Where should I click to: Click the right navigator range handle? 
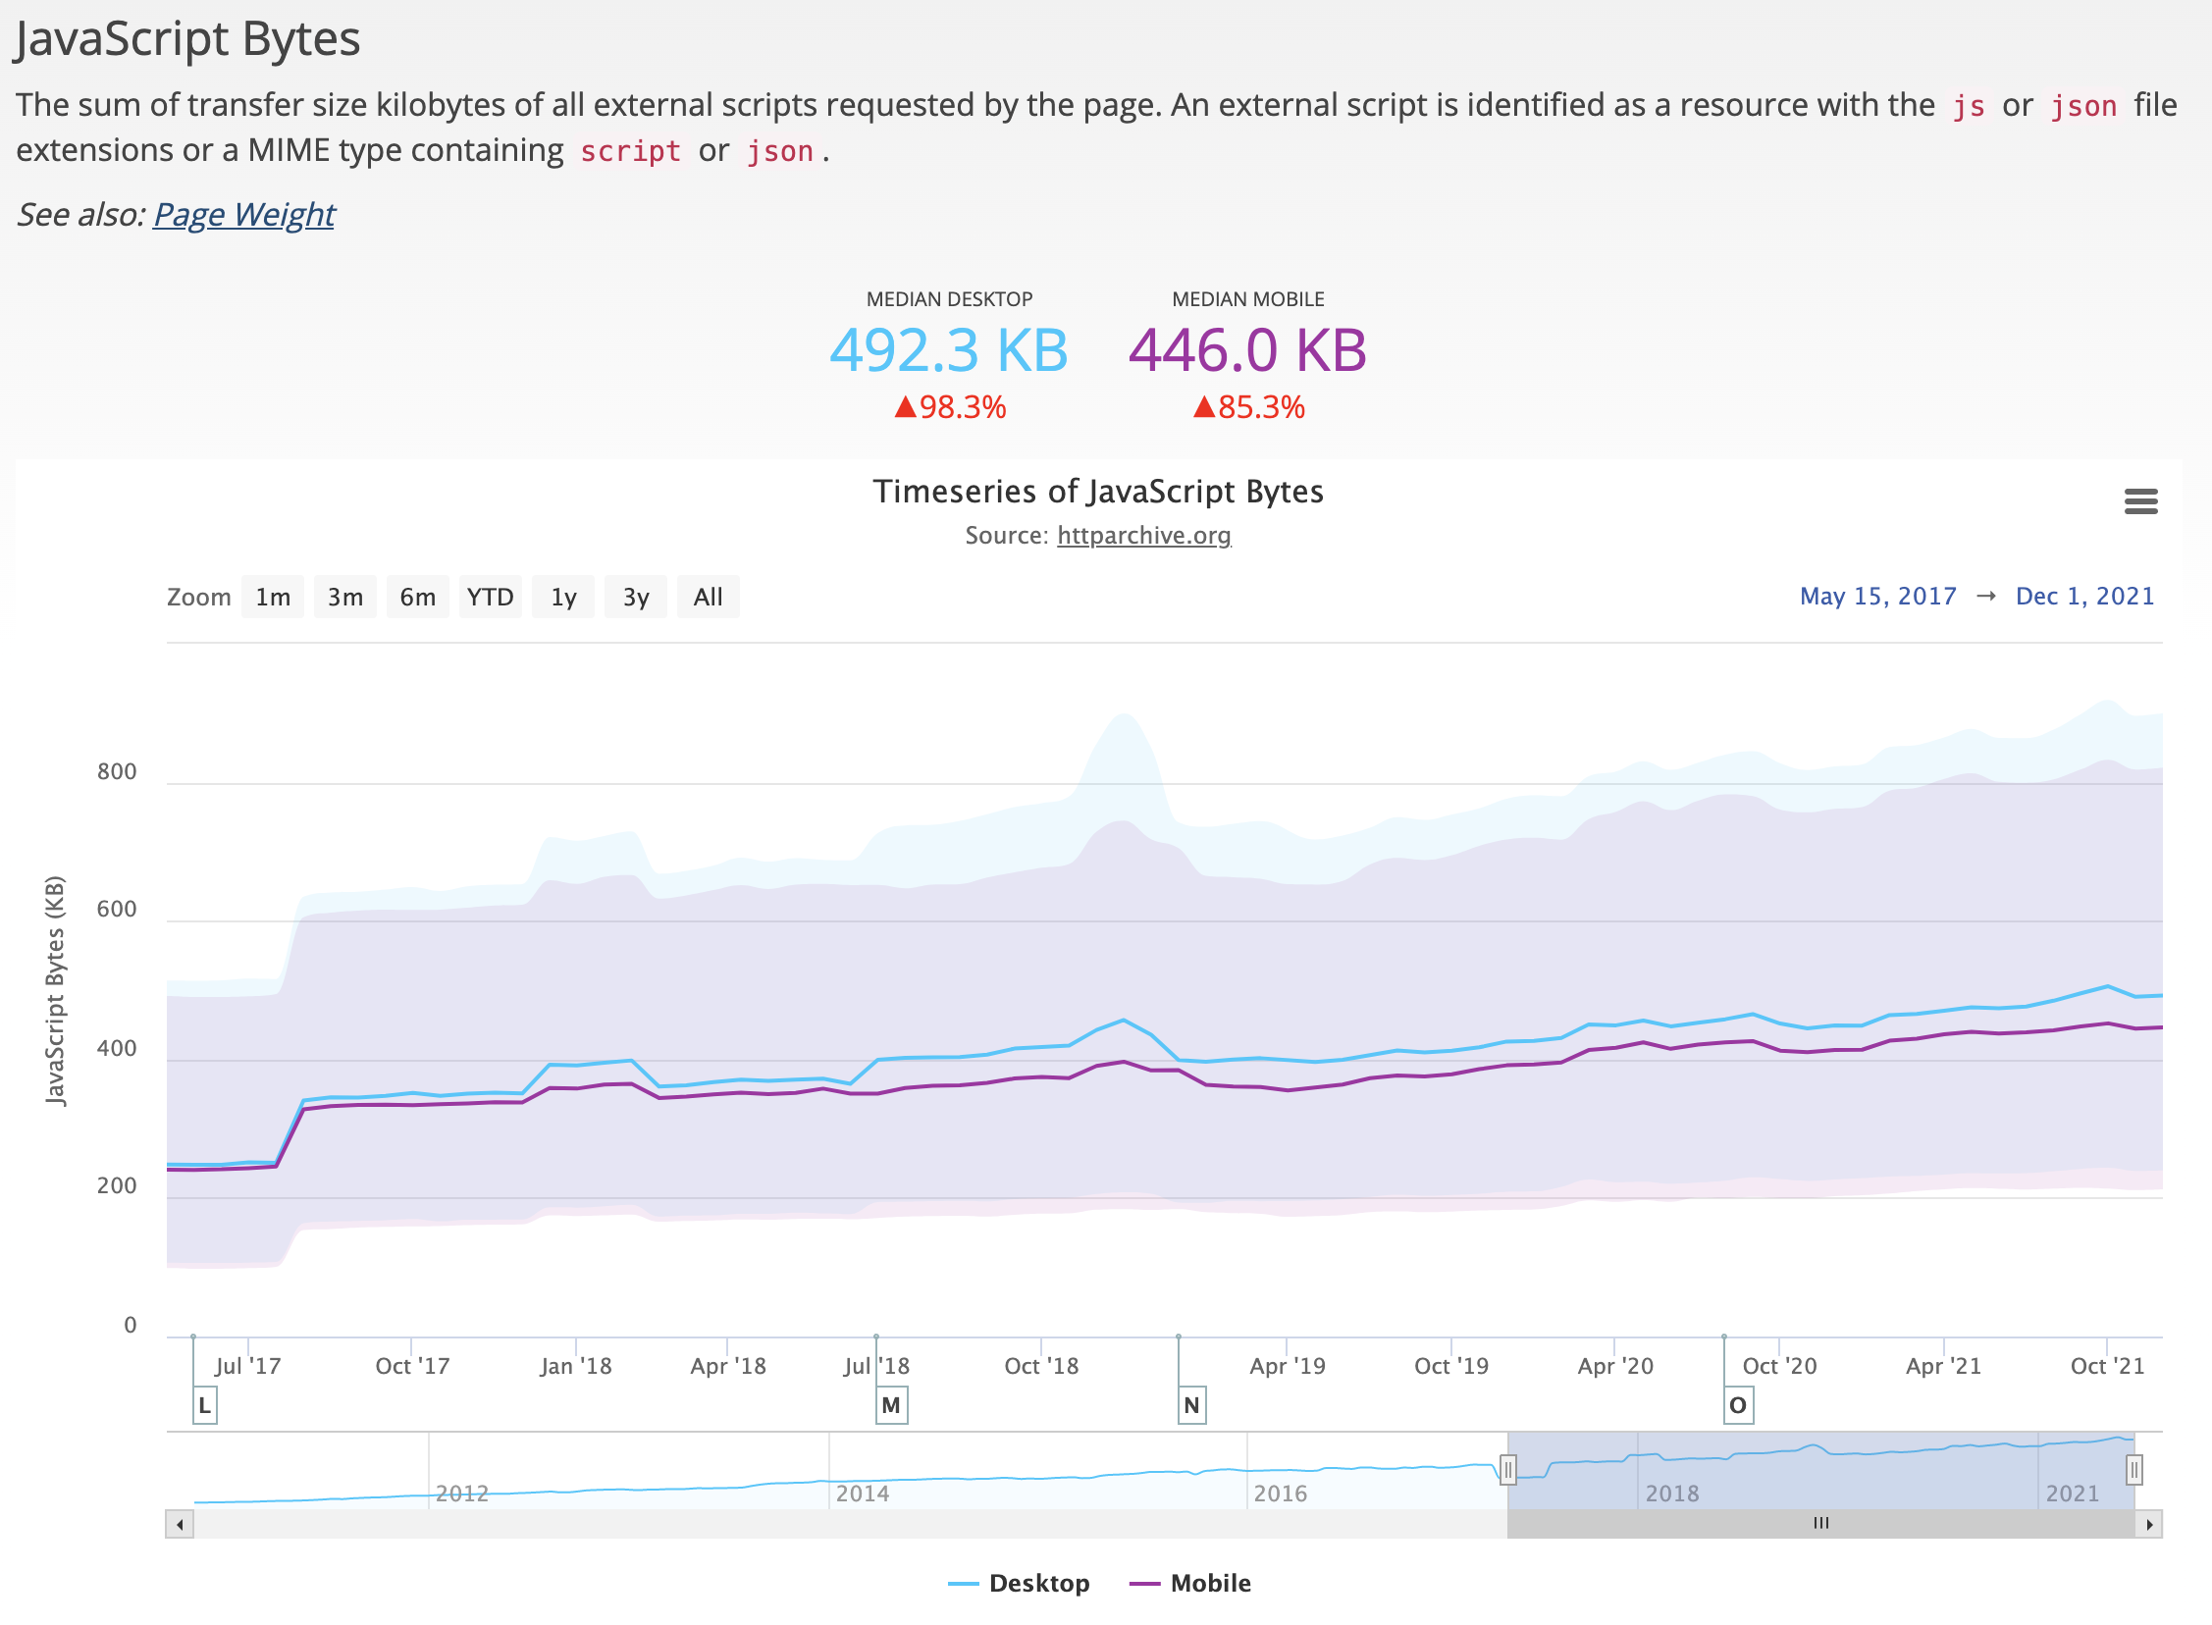click(x=2133, y=1470)
